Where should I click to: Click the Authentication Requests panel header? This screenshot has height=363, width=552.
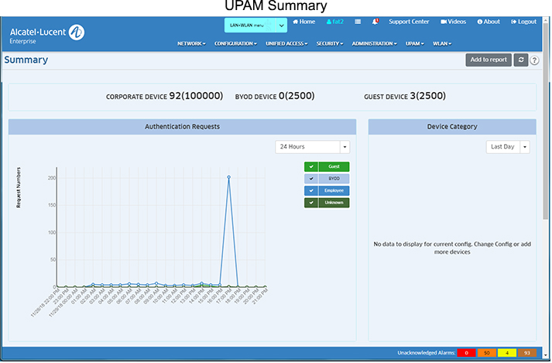coord(182,127)
